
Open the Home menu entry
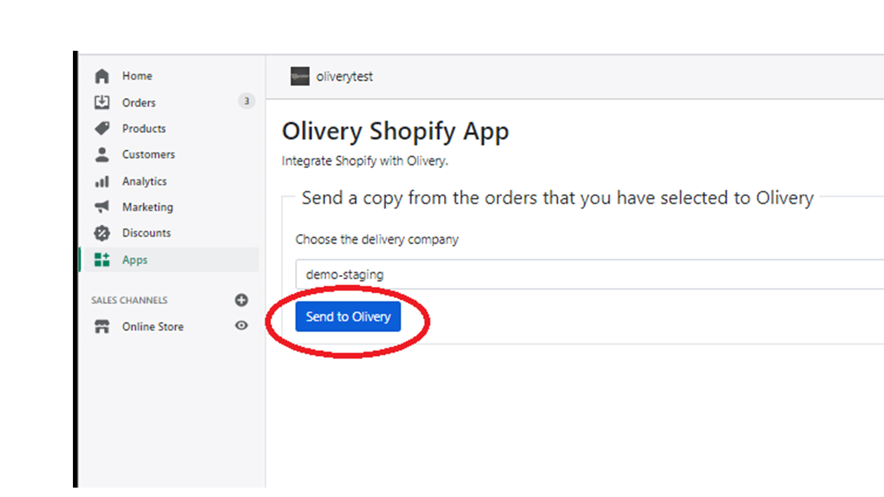pos(136,76)
